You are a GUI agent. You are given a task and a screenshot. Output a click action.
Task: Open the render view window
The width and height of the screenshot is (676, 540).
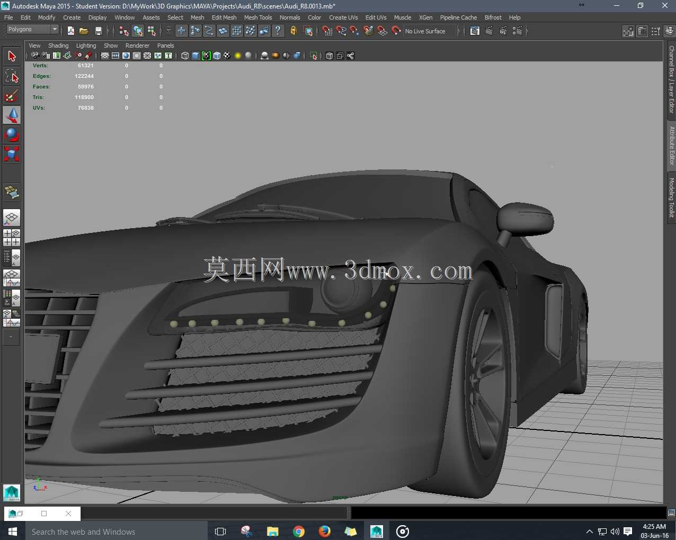[475, 31]
